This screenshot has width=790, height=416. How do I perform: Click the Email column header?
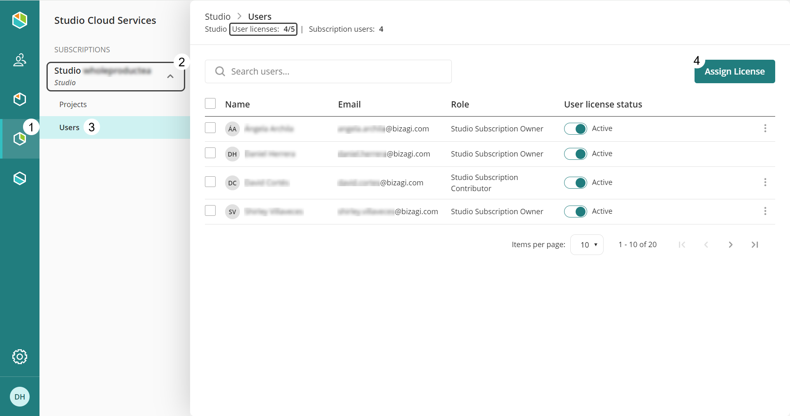(x=349, y=104)
